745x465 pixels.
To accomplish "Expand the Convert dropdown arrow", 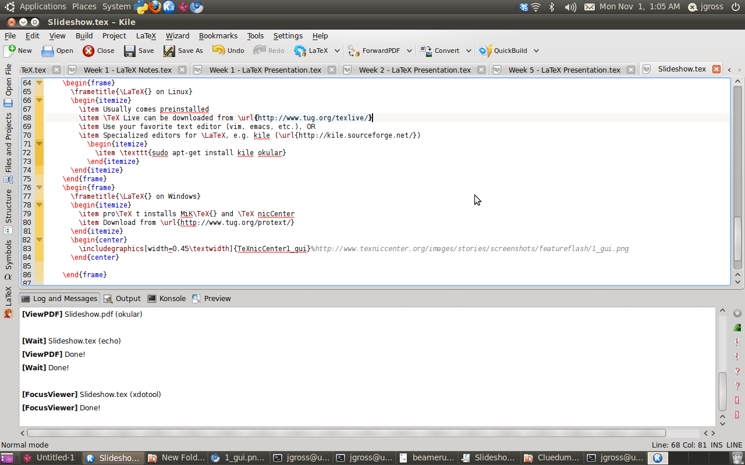I will [469, 51].
